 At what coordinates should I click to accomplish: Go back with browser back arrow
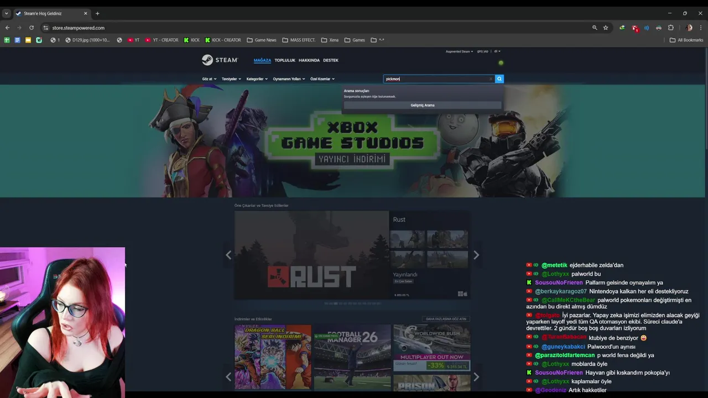click(x=7, y=28)
